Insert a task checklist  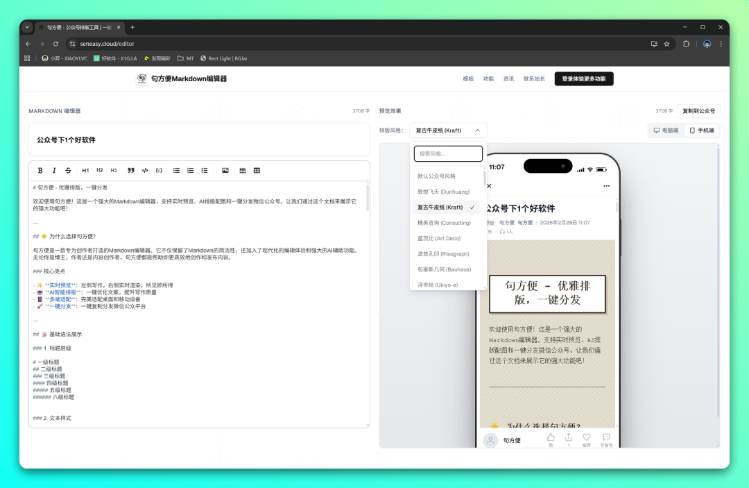205,171
